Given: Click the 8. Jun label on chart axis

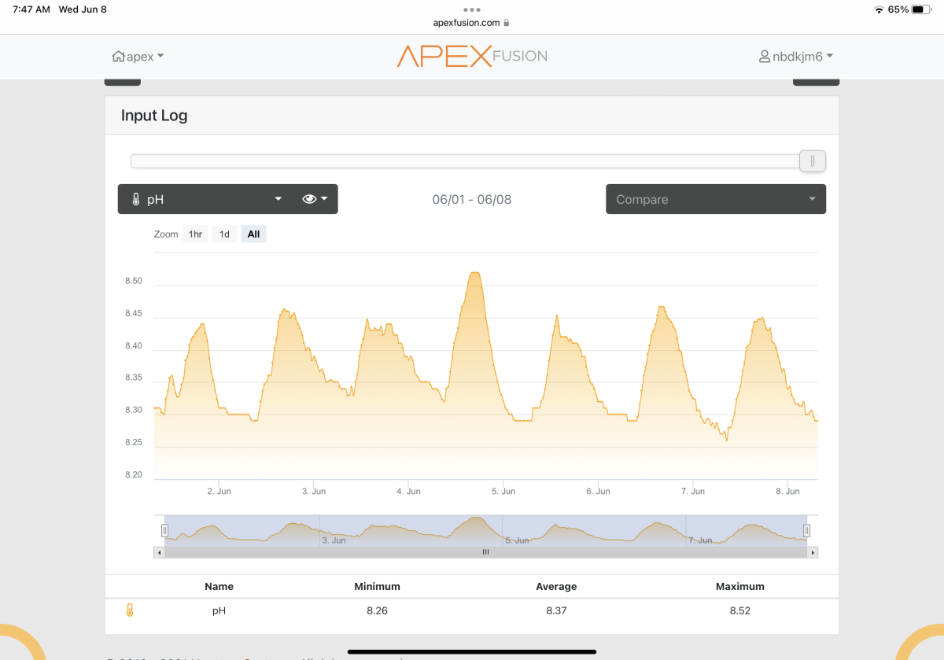Looking at the screenshot, I should click(787, 492).
